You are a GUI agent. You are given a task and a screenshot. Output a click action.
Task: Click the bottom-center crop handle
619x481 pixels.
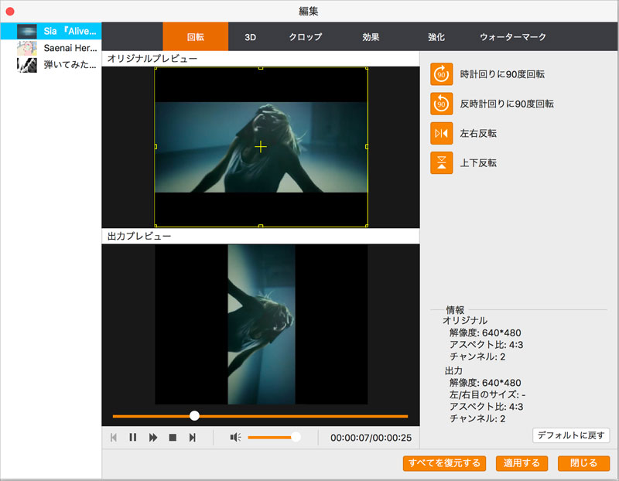tap(261, 226)
